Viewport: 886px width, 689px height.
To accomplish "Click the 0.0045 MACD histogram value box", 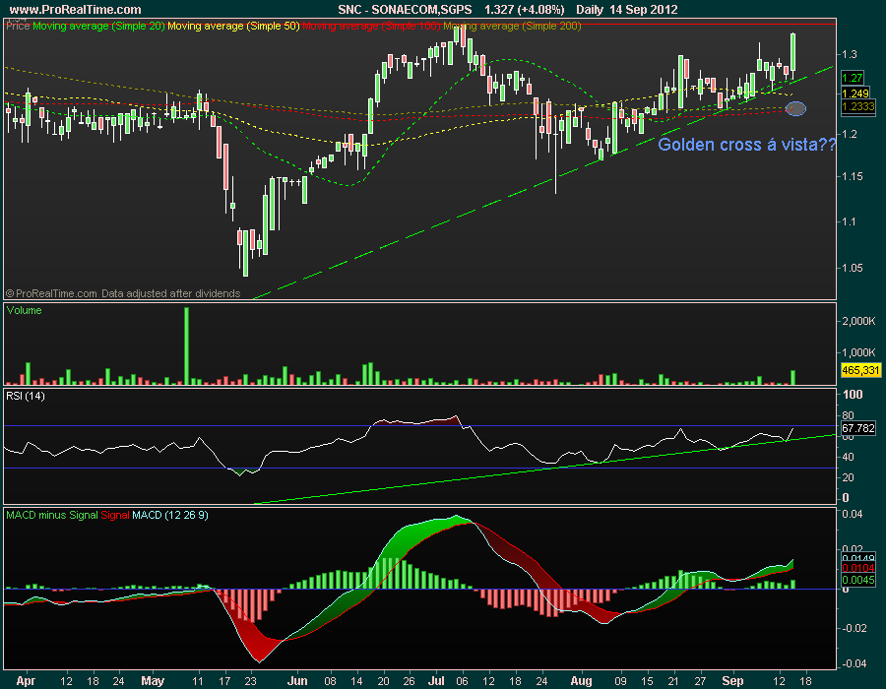I will (x=857, y=580).
